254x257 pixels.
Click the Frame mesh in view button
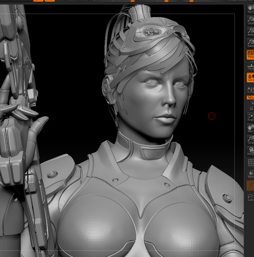point(250,117)
